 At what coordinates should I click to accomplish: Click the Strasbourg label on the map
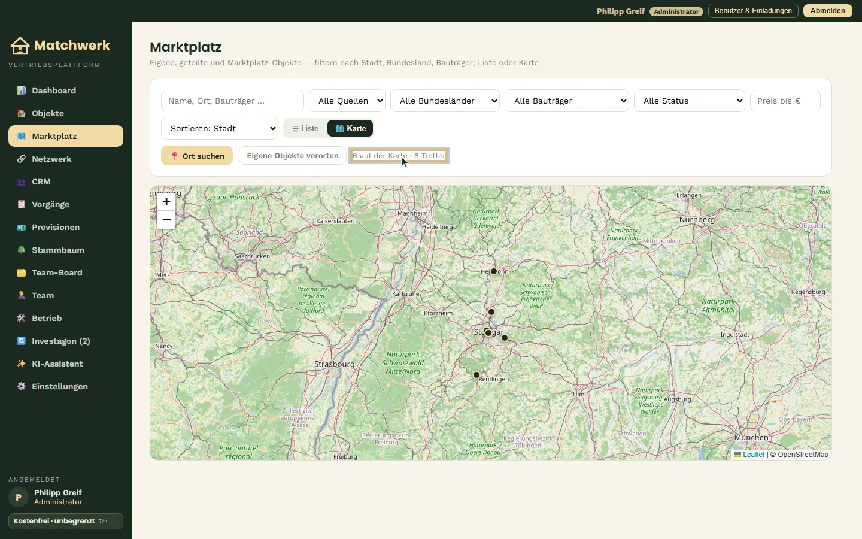pyautogui.click(x=334, y=364)
